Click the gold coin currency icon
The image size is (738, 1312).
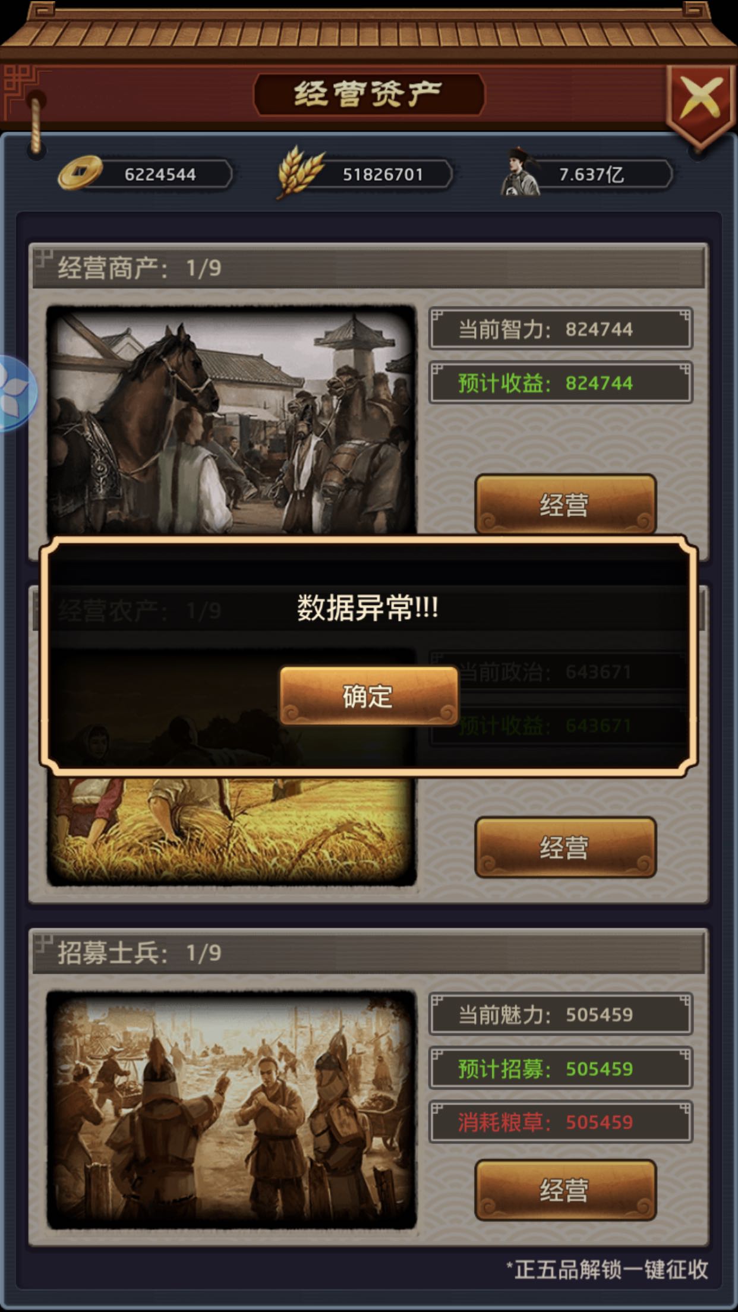(80, 173)
